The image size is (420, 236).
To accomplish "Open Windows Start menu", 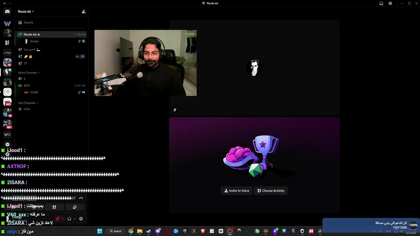I will (100, 231).
